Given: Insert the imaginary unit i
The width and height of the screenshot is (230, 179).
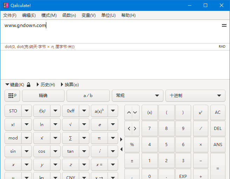Looking at the screenshot, I should pyautogui.click(x=99, y=151).
